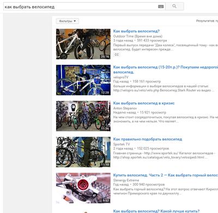Click '152 025 просмотров' view count text

coord(153,148)
